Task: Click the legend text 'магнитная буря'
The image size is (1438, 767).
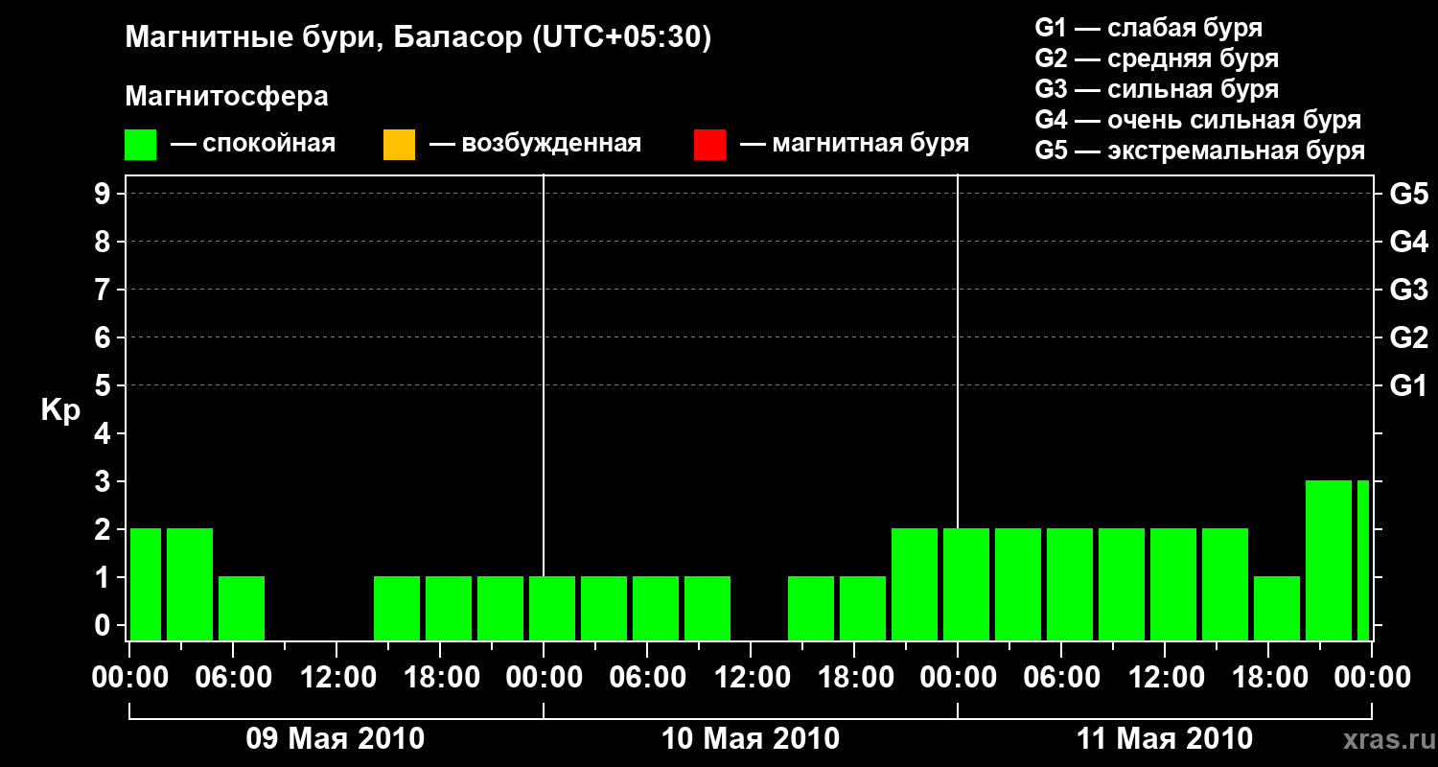Action: point(870,145)
